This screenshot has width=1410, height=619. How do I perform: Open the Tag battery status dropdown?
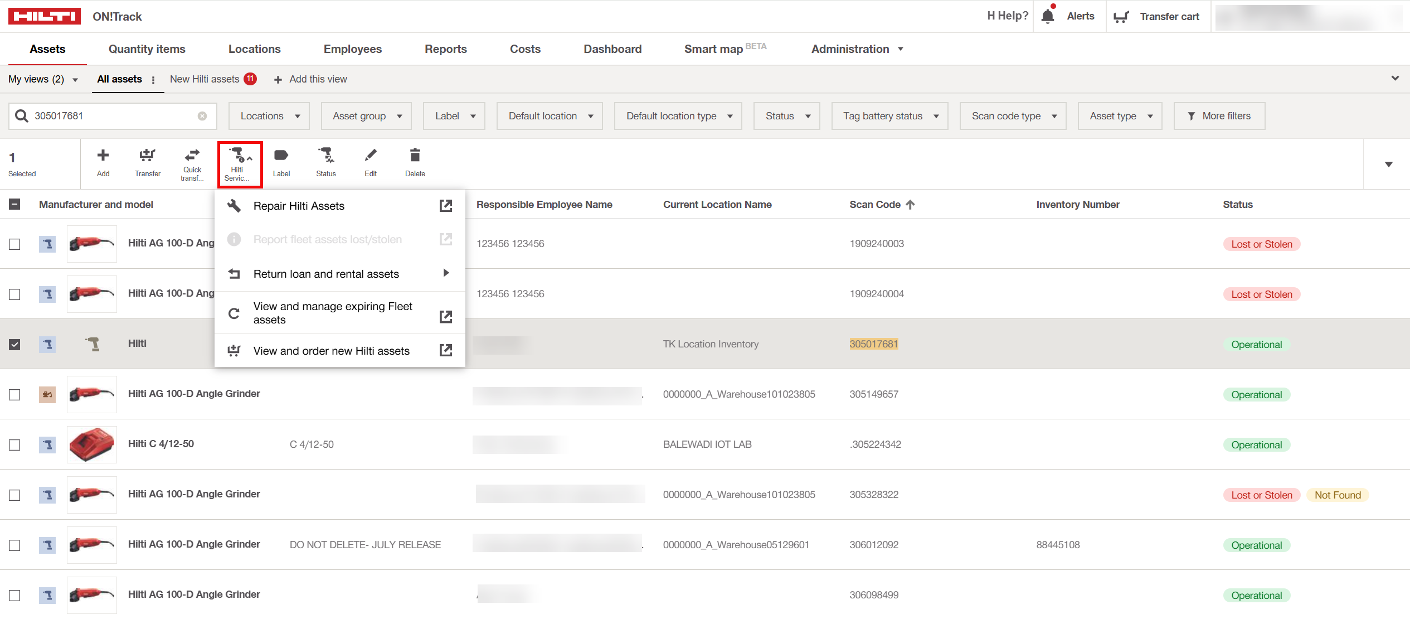click(x=889, y=116)
